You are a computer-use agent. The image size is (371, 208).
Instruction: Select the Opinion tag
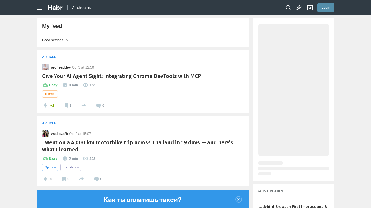[x=50, y=167]
